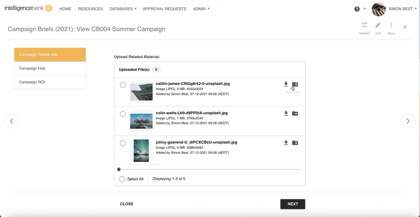The width and height of the screenshot is (420, 217).
Task: Expand the Databases dropdown menu
Action: coord(123,9)
